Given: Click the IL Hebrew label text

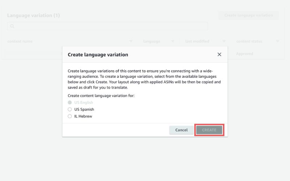Looking at the screenshot, I should [x=83, y=116].
